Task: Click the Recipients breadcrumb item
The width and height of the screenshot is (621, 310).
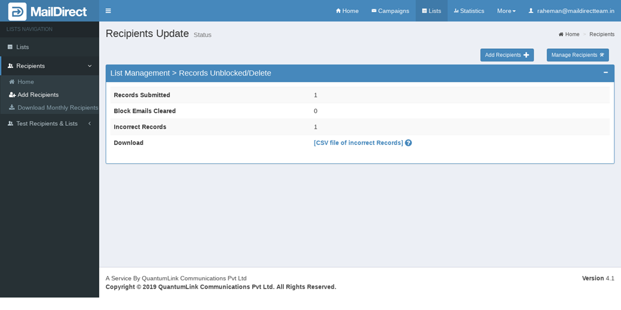Action: pos(601,35)
